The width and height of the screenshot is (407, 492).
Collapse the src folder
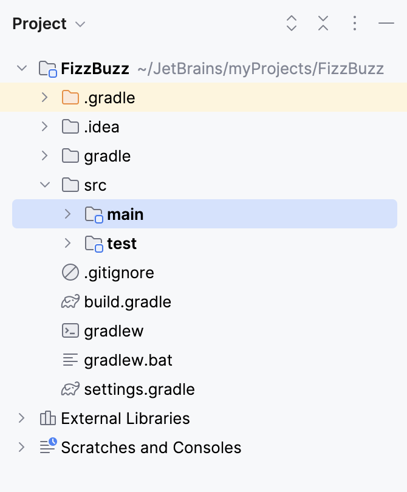[x=44, y=185]
